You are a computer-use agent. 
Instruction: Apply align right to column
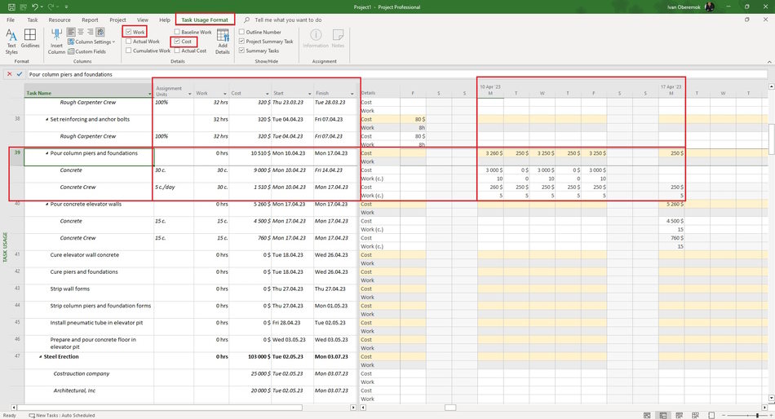90,32
